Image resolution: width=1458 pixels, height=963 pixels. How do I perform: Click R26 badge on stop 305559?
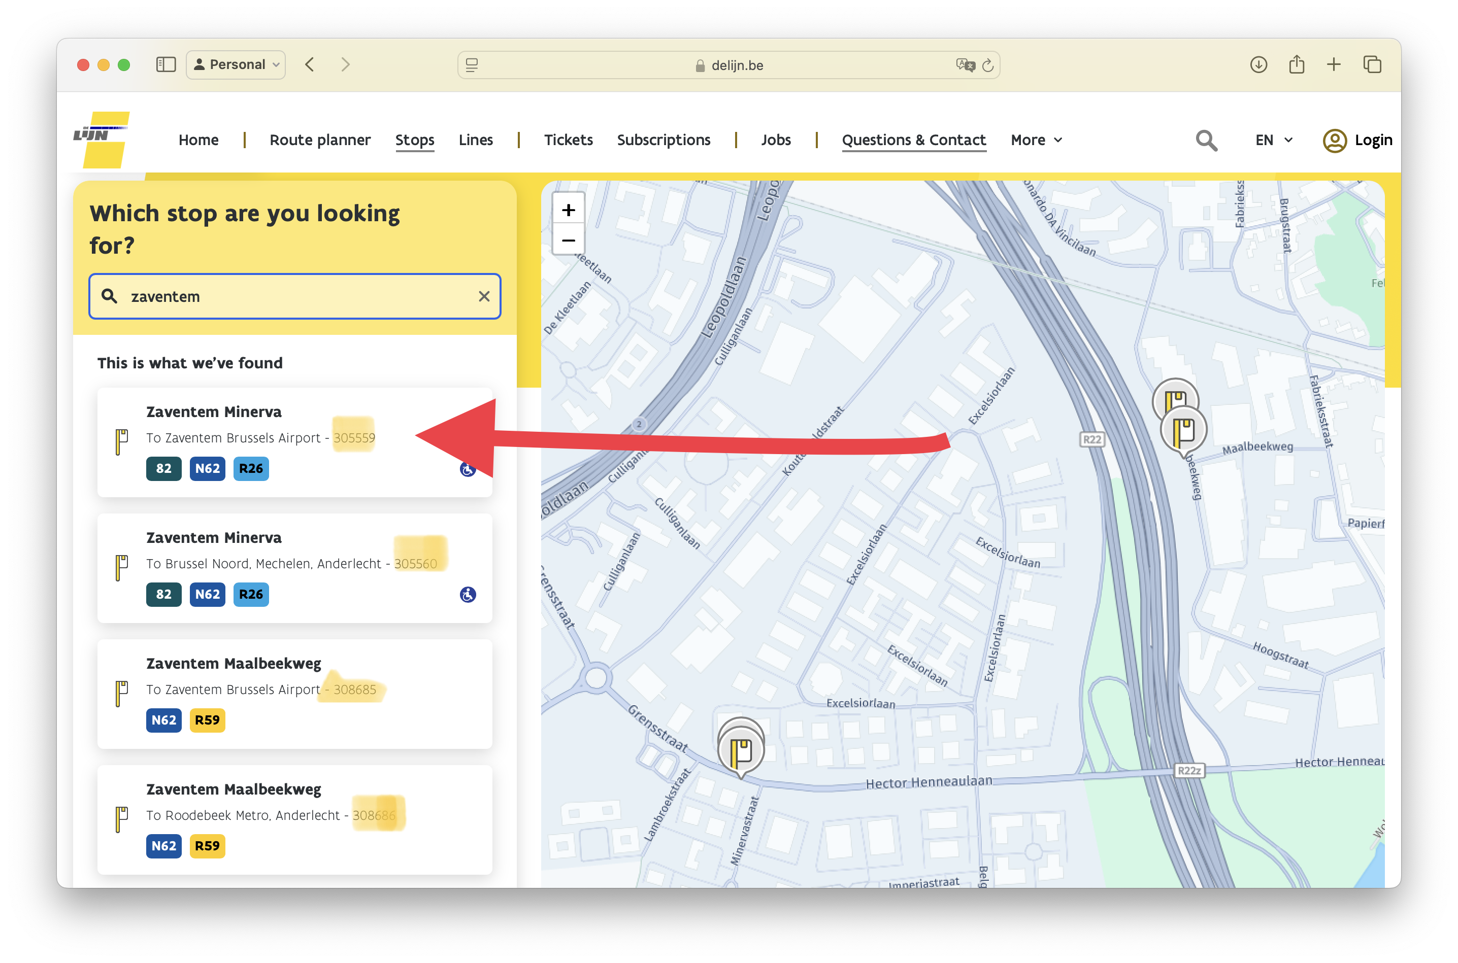pyautogui.click(x=251, y=469)
